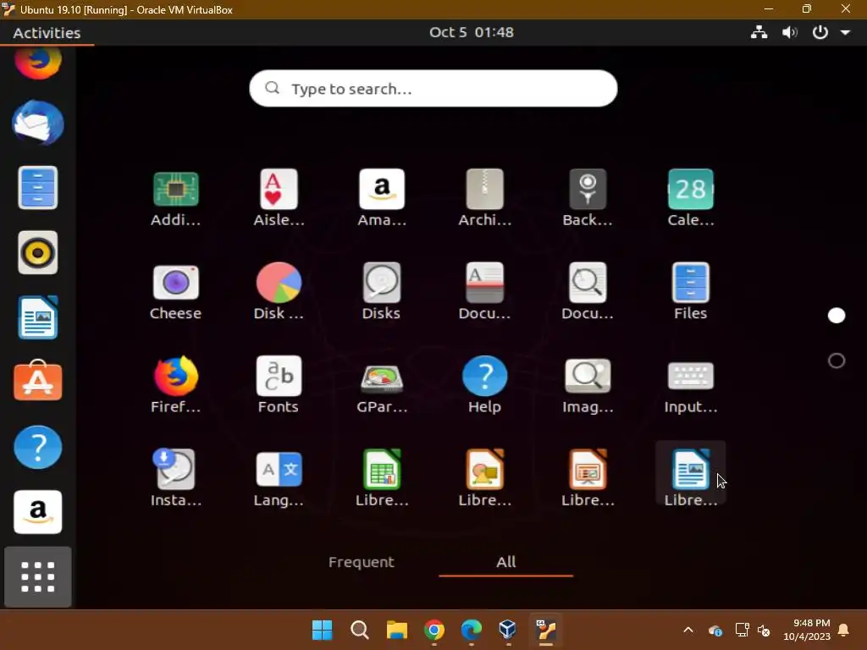Open Help app in the grid
The height and width of the screenshot is (650, 867).
point(484,384)
